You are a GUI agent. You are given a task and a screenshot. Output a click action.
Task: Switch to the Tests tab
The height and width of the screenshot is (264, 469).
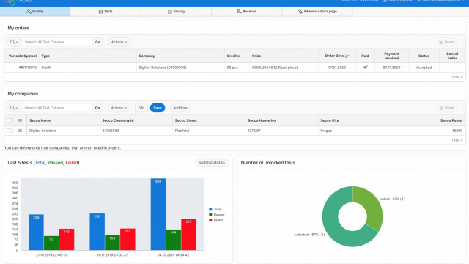point(106,12)
